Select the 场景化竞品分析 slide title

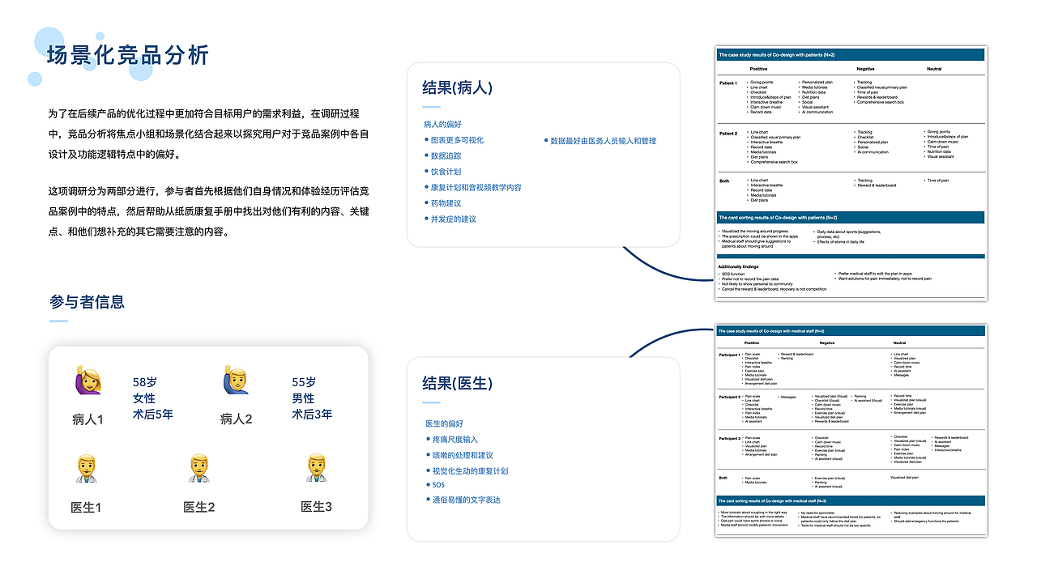coord(127,55)
